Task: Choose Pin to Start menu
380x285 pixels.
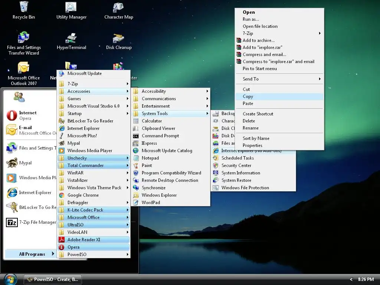Action: click(279, 69)
